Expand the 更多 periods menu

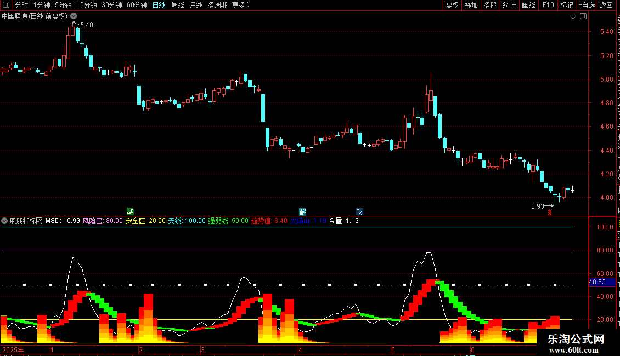point(241,5)
